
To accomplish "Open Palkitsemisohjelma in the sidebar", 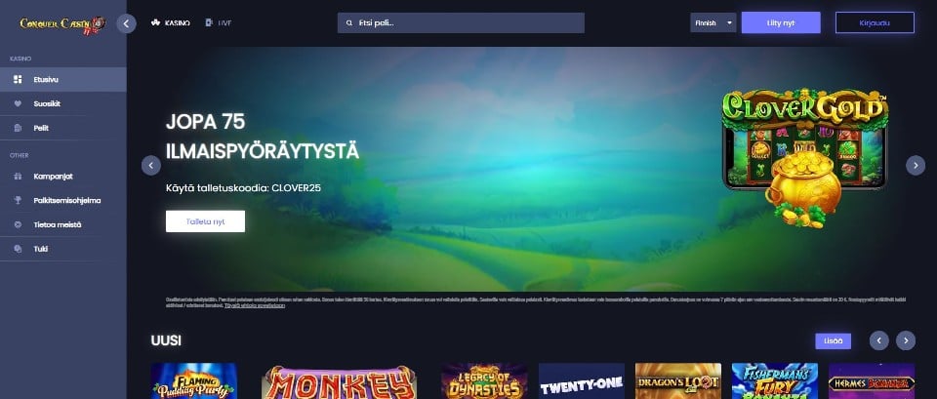I will coord(62,201).
